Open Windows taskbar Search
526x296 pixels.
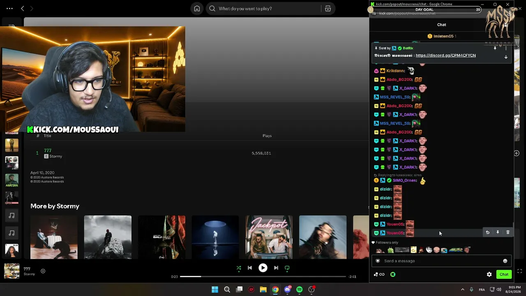(x=227, y=290)
